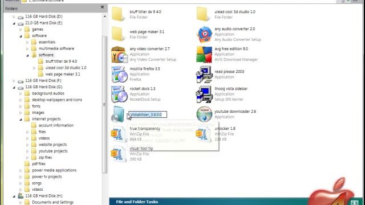
Task: Click 'youtube downloader 2.6' file name
Action: [x=235, y=112]
